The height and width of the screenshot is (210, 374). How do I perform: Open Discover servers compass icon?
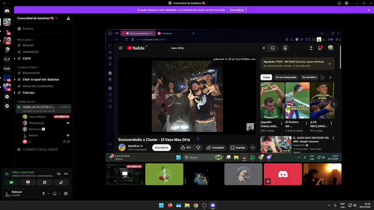pyautogui.click(x=7, y=106)
